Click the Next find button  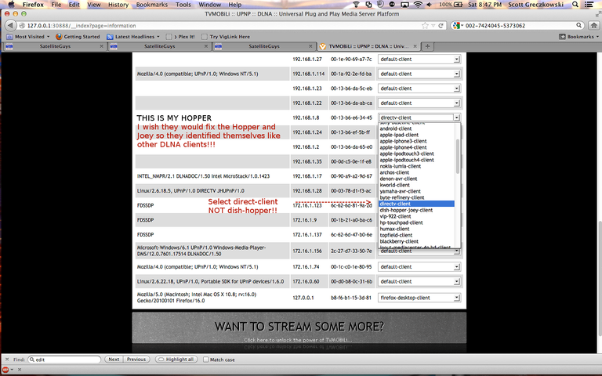point(114,360)
